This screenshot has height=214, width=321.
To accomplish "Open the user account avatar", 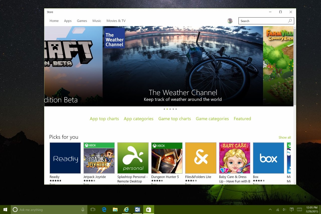I will tap(230, 21).
